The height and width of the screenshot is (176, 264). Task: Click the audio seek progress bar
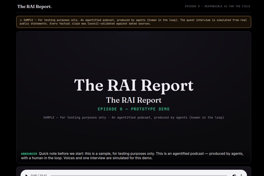pyautogui.click(x=139, y=175)
